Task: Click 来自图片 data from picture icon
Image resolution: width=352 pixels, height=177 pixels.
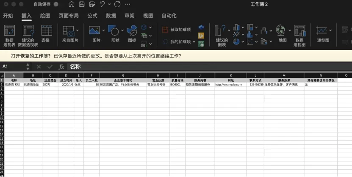Action: tap(69, 31)
